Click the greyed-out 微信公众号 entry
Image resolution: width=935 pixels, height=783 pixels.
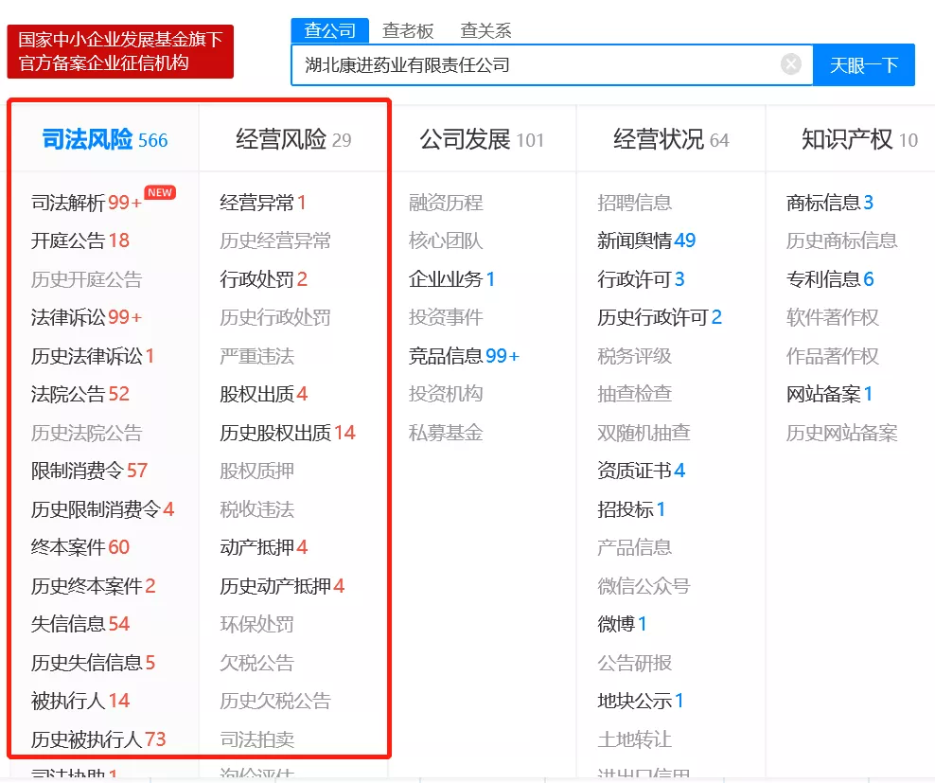pyautogui.click(x=644, y=585)
